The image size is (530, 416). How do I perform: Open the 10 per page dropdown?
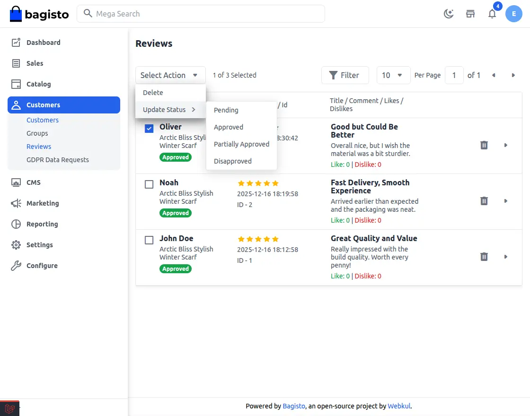[x=393, y=75]
